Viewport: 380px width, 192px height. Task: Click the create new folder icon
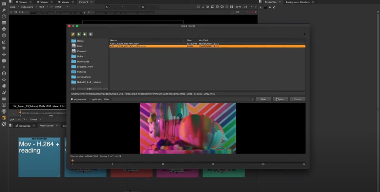[x=73, y=34]
